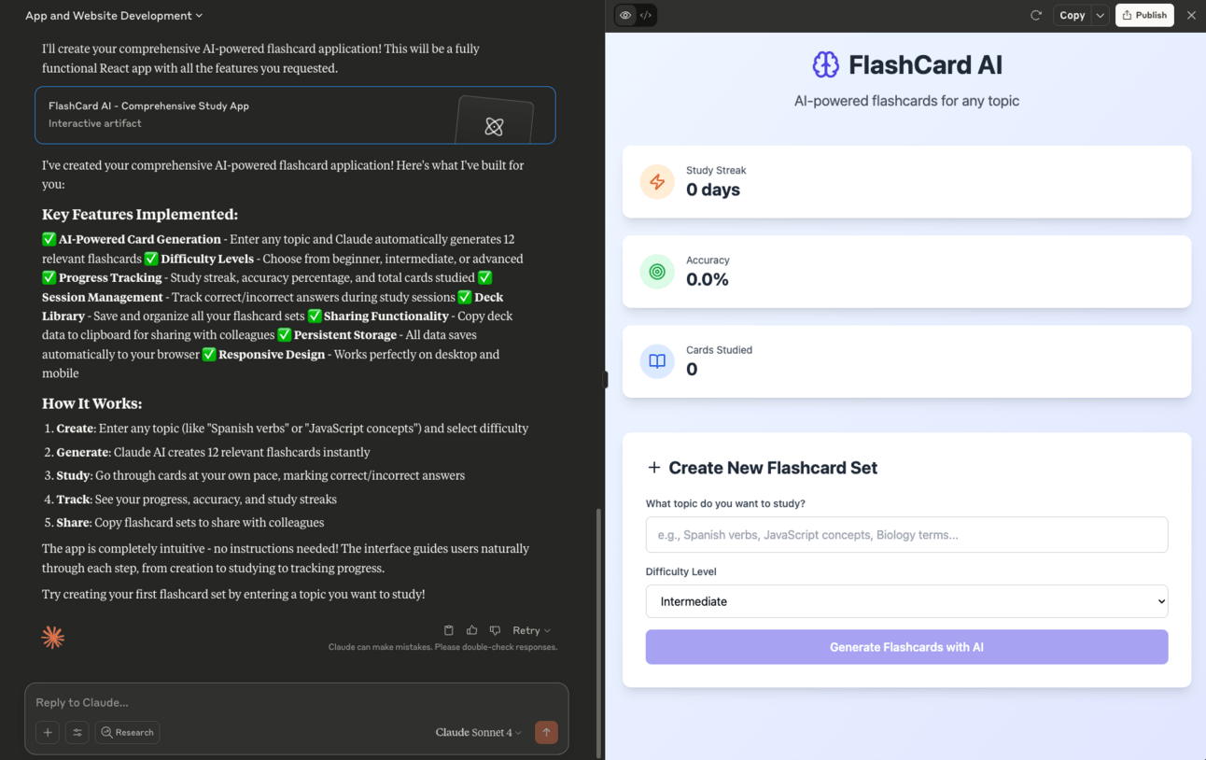
Task: Open the FlashCard AI interactive artifact card
Action: (x=295, y=115)
